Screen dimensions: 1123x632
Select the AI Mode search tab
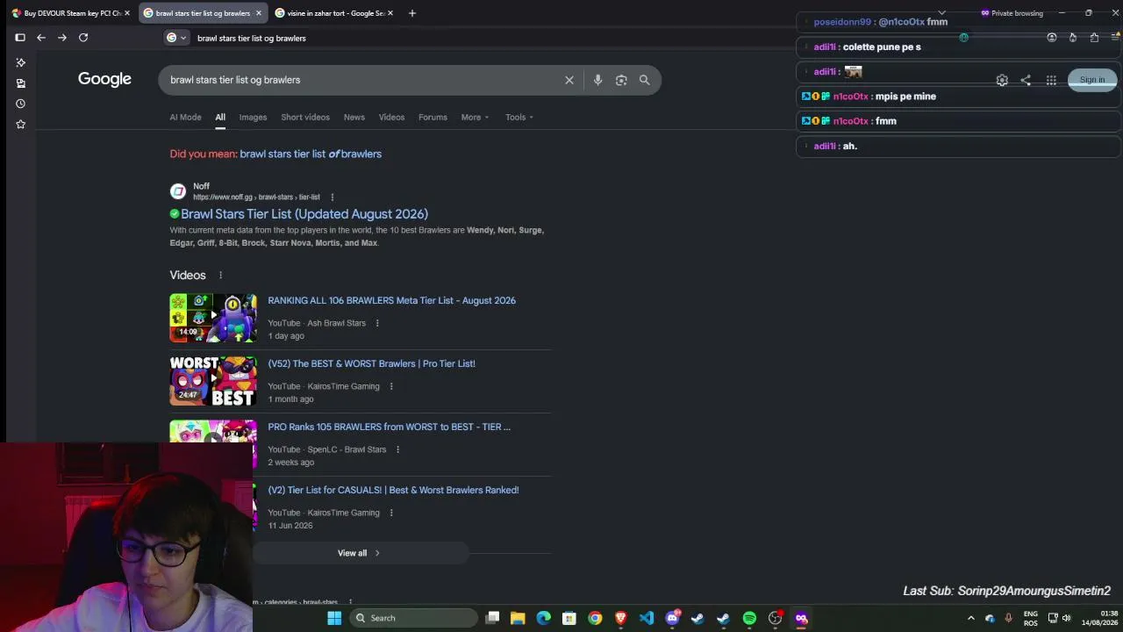pyautogui.click(x=185, y=118)
